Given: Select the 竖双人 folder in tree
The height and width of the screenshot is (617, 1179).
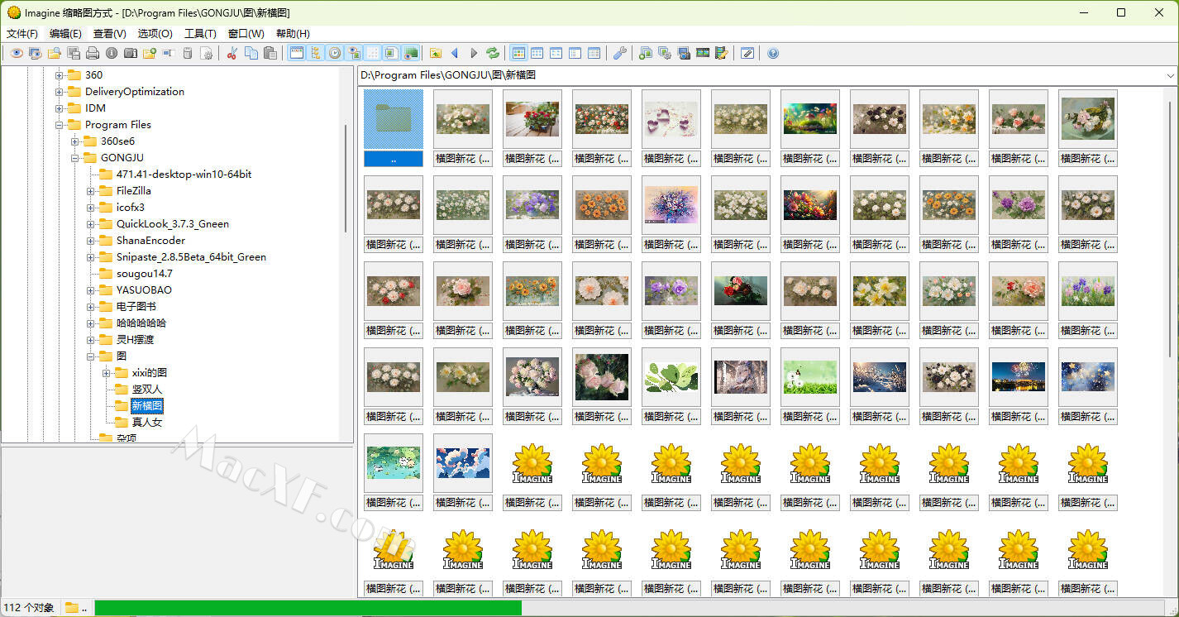Looking at the screenshot, I should coord(147,390).
